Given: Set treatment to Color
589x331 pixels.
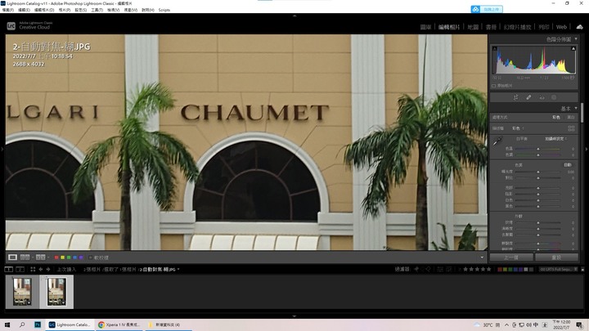Looking at the screenshot, I should tap(556, 118).
